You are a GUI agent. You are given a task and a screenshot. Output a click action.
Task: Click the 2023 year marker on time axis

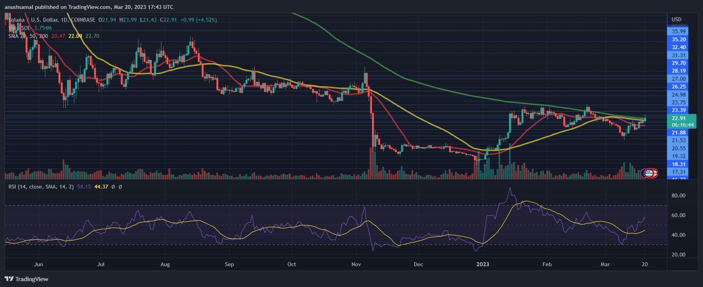pos(482,264)
